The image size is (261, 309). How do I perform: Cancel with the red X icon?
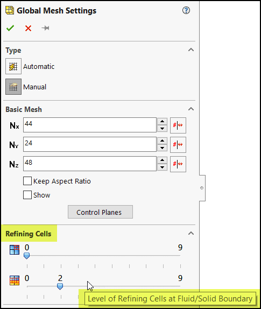pos(28,28)
